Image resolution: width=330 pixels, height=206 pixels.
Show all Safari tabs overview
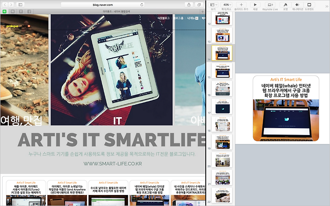coord(199,5)
